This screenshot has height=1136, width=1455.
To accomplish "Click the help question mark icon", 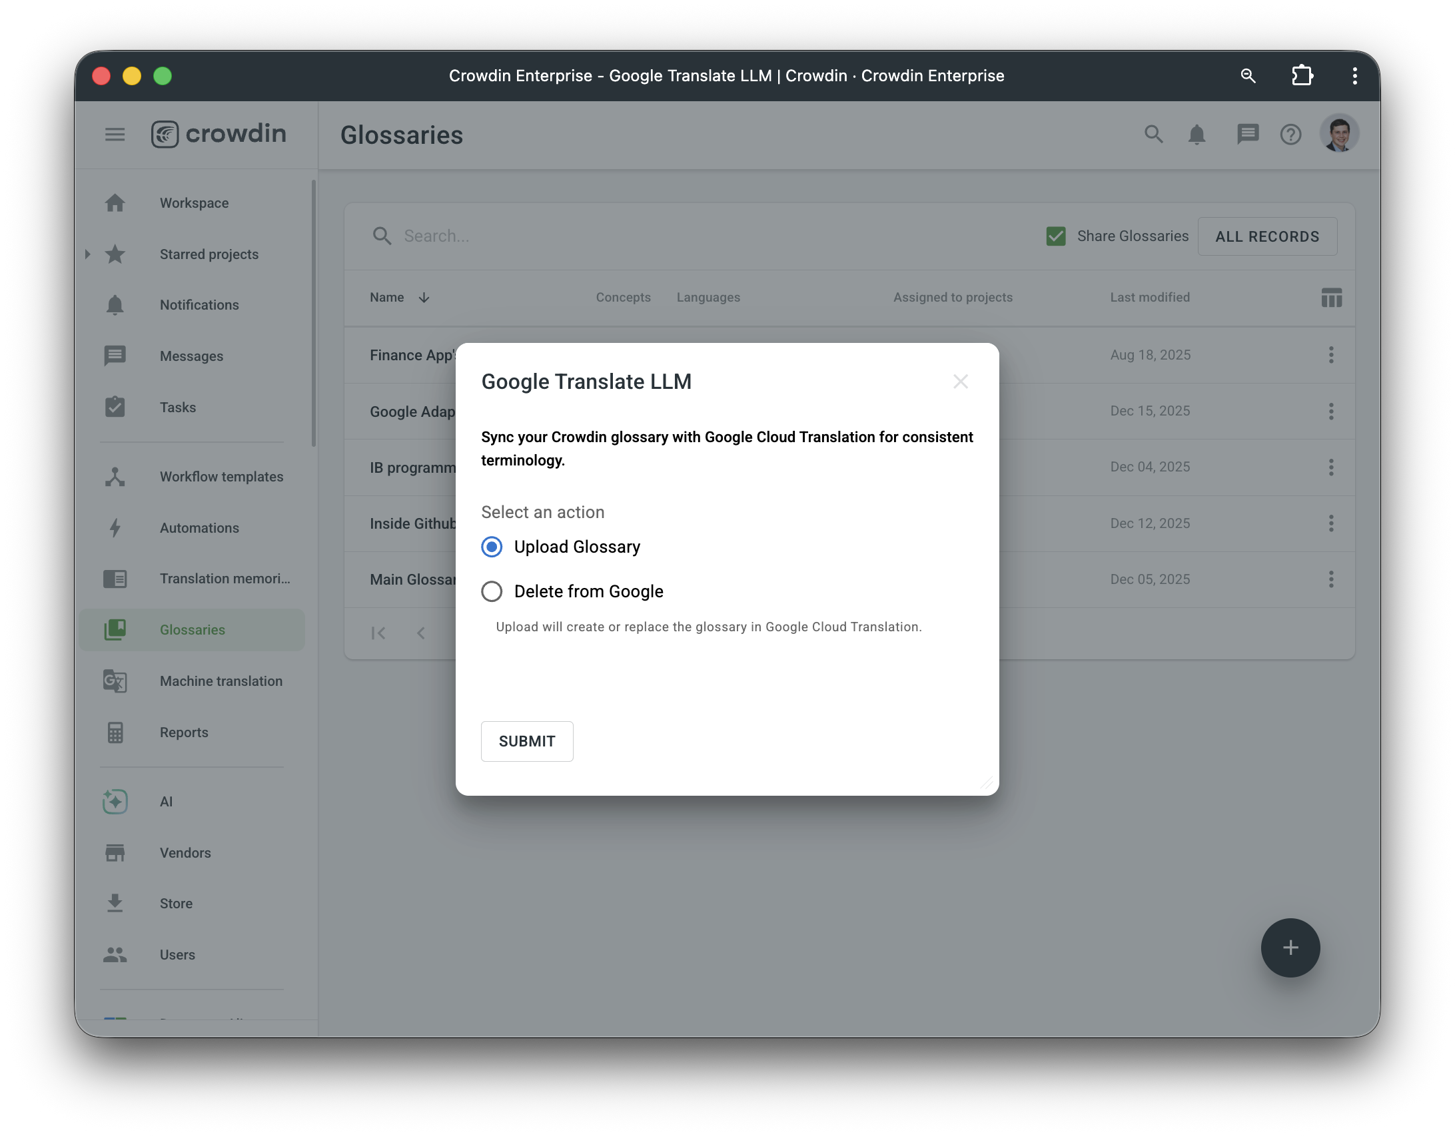I will click(x=1291, y=135).
